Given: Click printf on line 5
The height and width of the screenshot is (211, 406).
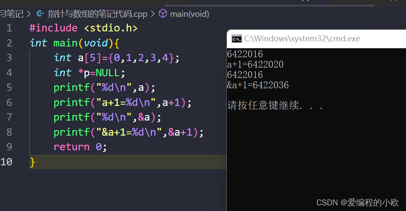Looking at the screenshot, I should click(x=72, y=88).
